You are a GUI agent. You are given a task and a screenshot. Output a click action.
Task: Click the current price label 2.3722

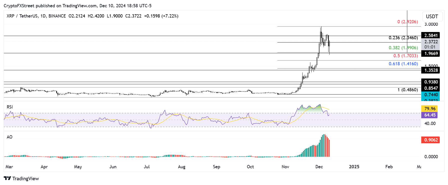[431, 42]
